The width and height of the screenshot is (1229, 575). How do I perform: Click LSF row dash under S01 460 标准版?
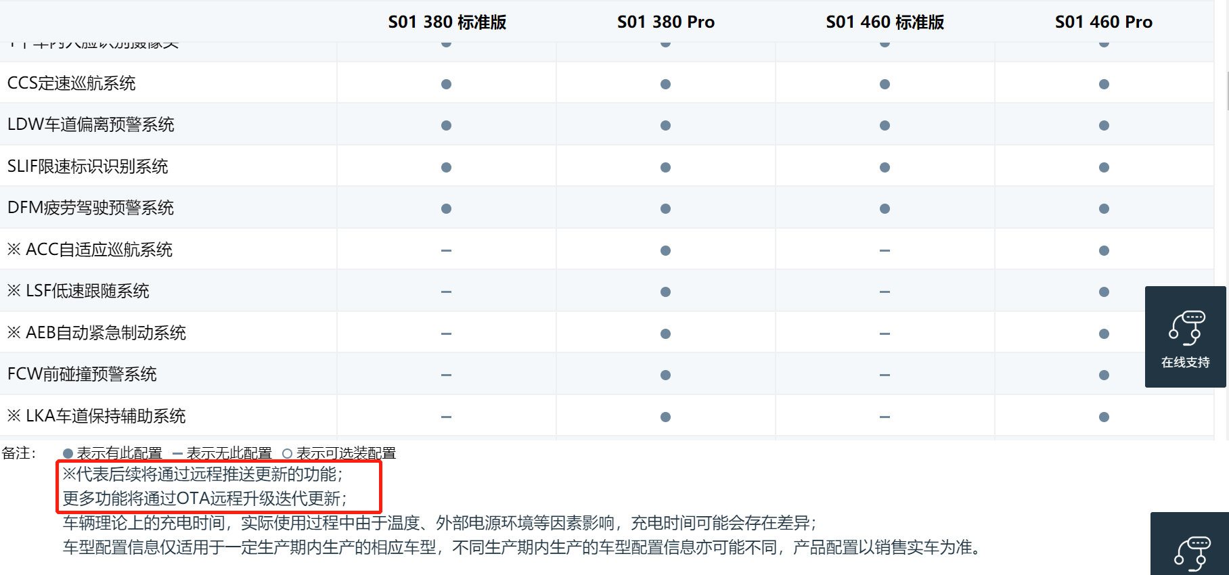click(885, 292)
